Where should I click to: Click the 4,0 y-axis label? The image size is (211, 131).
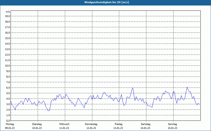(x=8, y=99)
